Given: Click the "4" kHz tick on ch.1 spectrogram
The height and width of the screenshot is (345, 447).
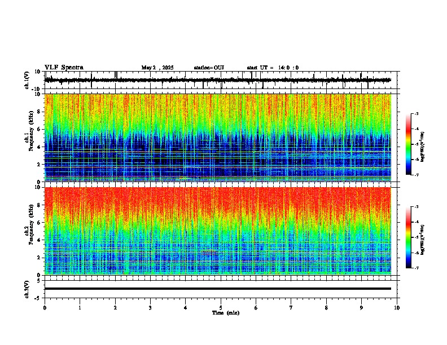Looking at the screenshot, I should click(x=40, y=147).
